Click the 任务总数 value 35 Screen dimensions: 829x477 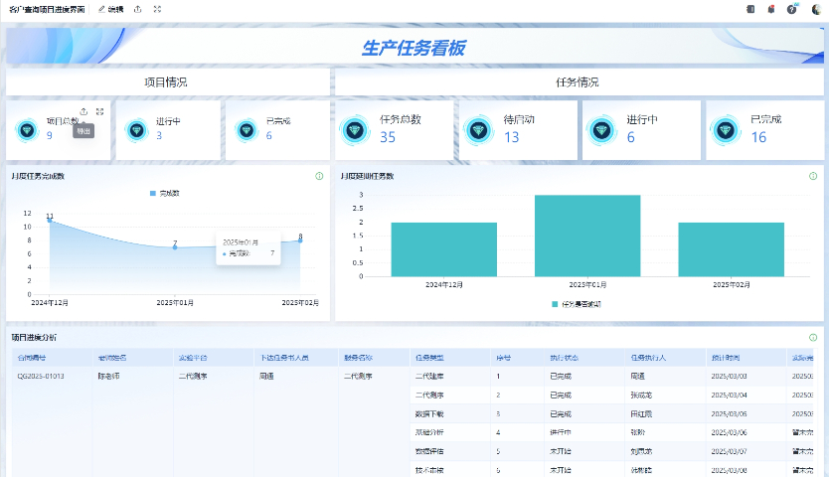[388, 137]
